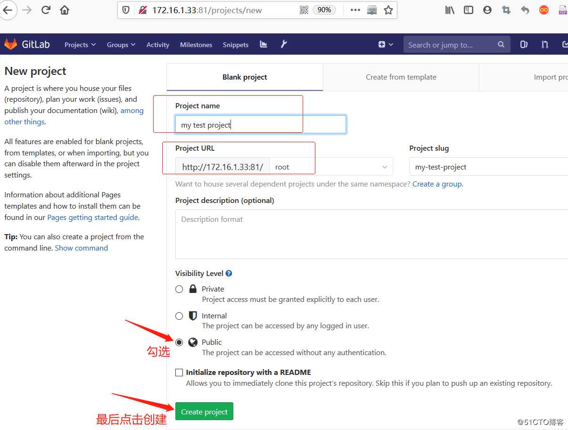This screenshot has height=430, width=568.
Task: Click the shield tracking protection icon
Action: pos(126,10)
